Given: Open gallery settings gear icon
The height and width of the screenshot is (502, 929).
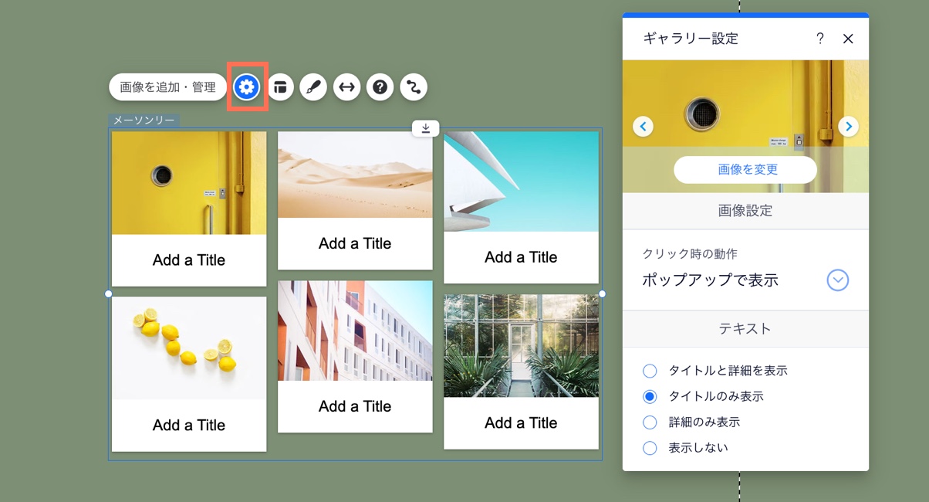Looking at the screenshot, I should pyautogui.click(x=247, y=87).
